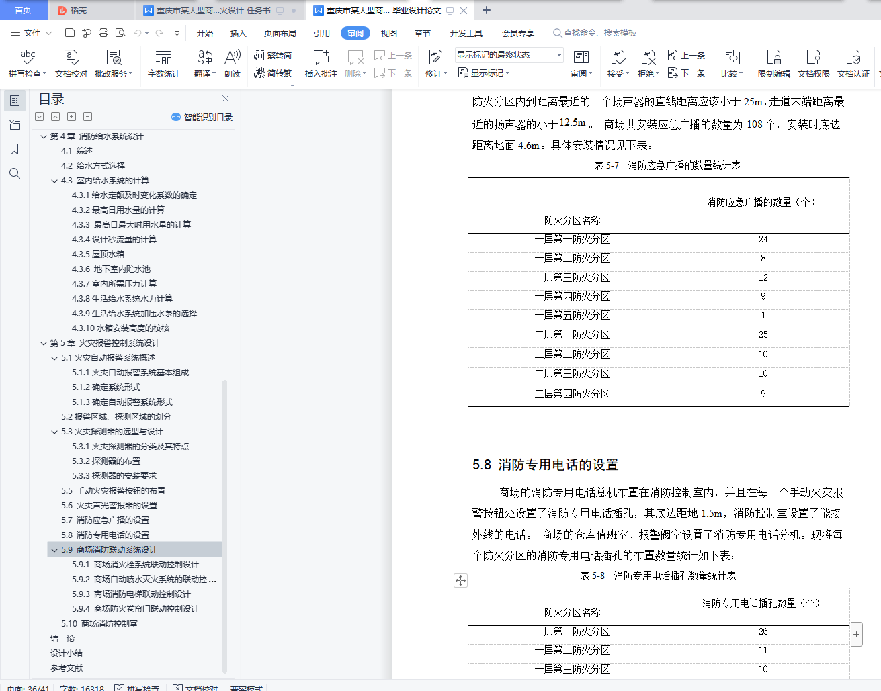Viewport: 881px width, 691px height.
Task: Click the outline panel vertical scrollbar
Action: pos(224,526)
